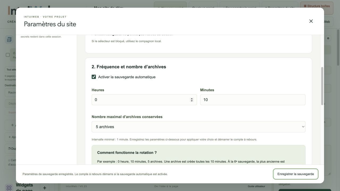340x191 pixels.
Task: Click the modal vertical scrollbar thumb
Action: coord(322,86)
